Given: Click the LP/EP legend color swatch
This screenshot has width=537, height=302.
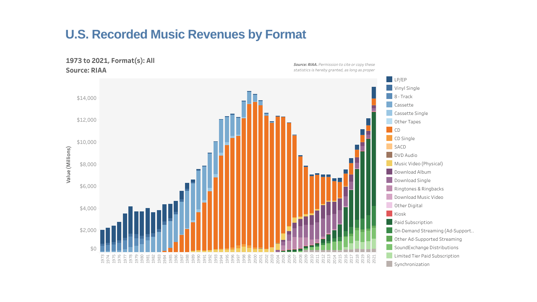Looking at the screenshot, I should (x=389, y=80).
